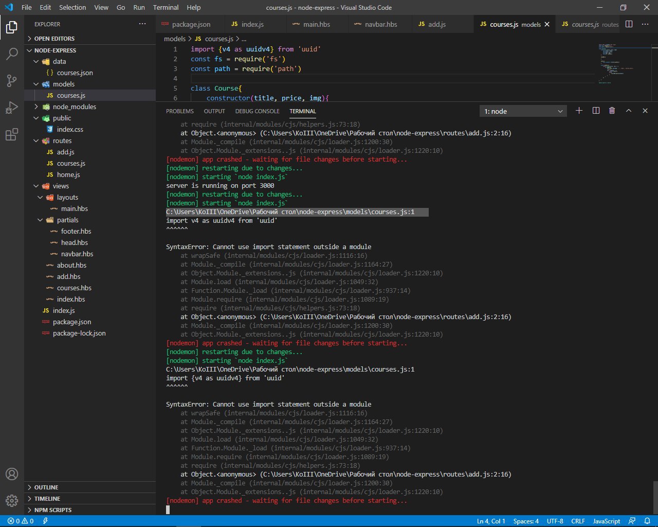Open the Explorer view in activity bar
The width and height of the screenshot is (658, 527).
pyautogui.click(x=12, y=27)
